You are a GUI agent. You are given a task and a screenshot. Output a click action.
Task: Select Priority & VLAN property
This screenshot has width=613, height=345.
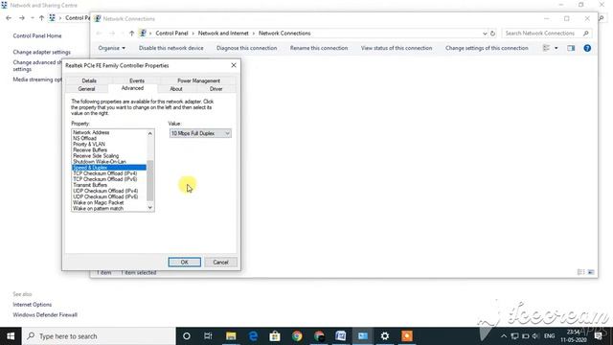89,144
